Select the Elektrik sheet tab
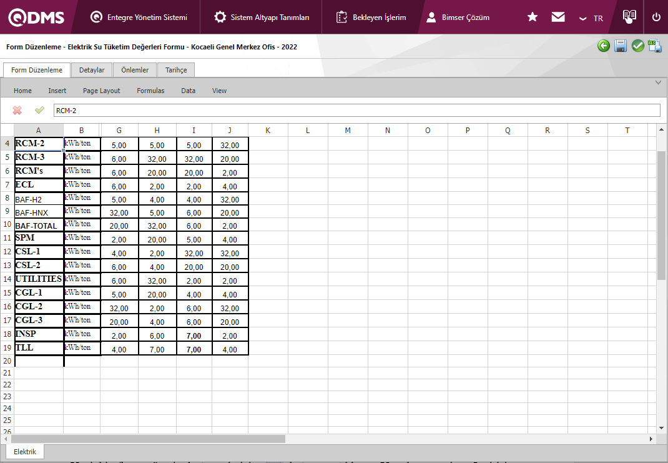Viewport: 668px width, 463px height. (x=25, y=452)
